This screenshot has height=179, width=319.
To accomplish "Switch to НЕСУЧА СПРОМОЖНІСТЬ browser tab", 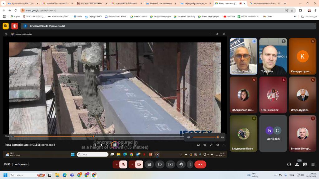I will [x=91, y=3].
